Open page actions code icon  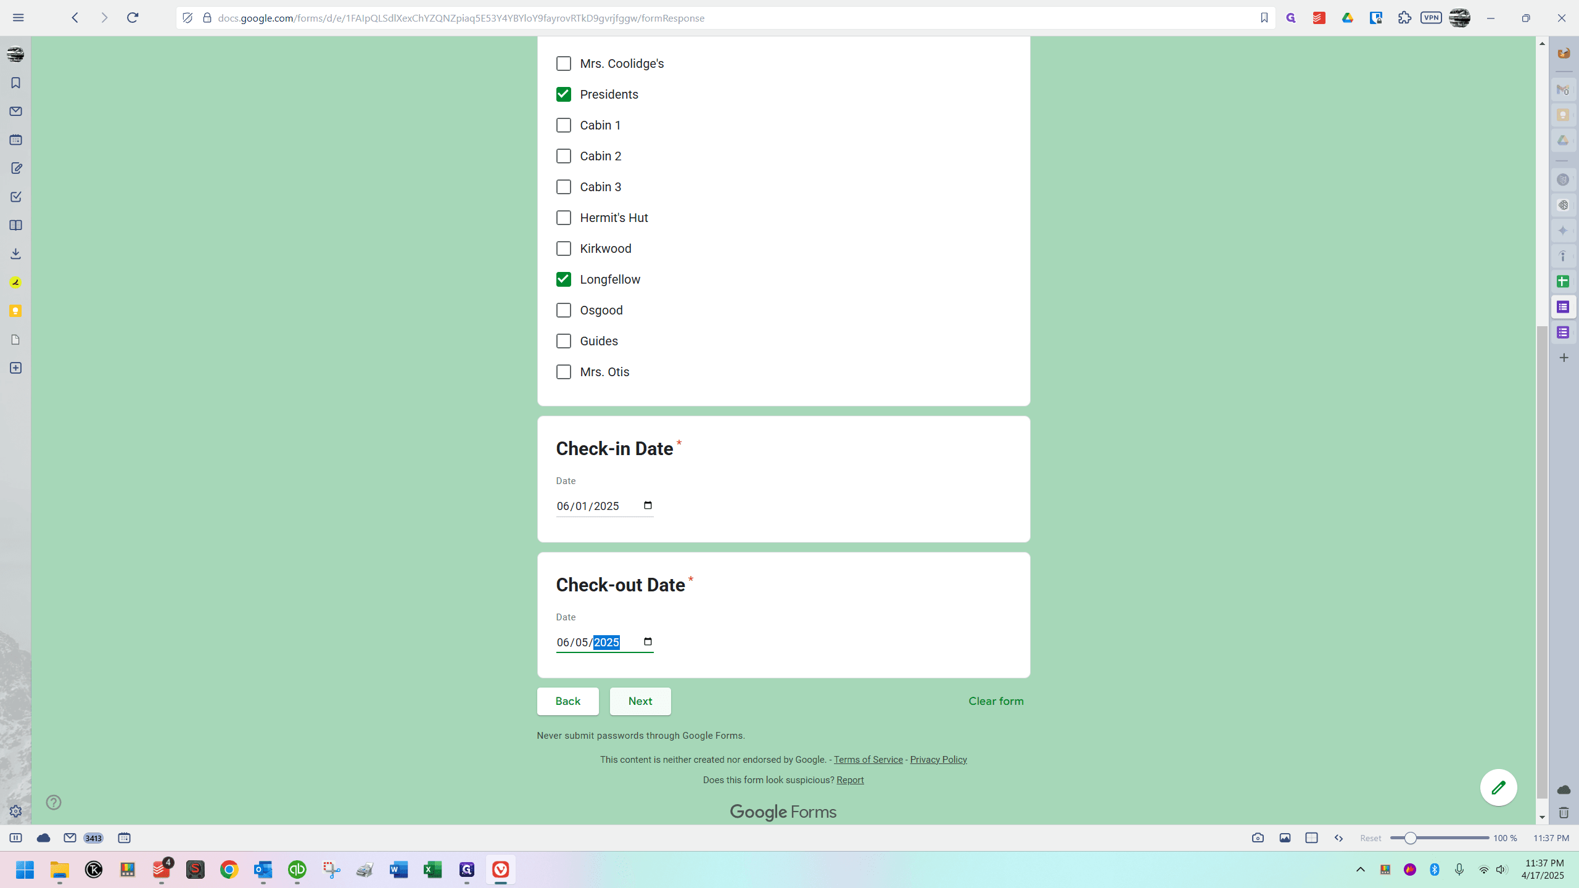[1338, 838]
